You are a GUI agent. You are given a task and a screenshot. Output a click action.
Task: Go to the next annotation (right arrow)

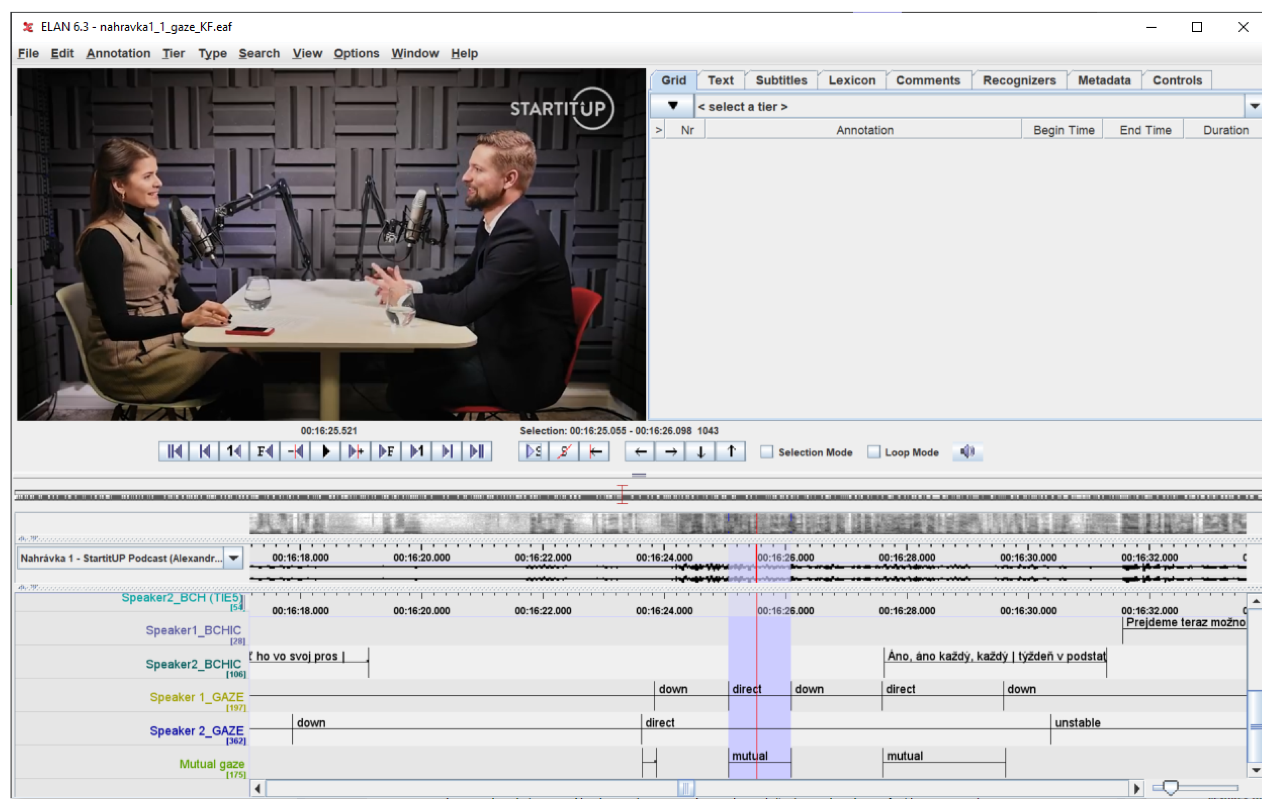pos(670,452)
